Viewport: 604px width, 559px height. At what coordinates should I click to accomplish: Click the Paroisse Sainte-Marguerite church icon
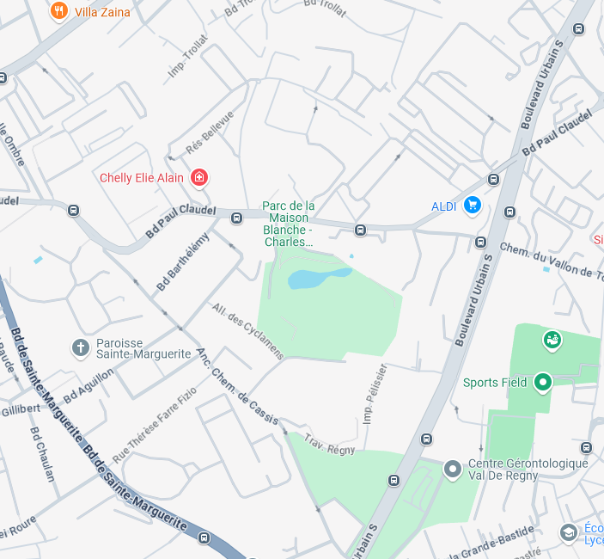(81, 347)
